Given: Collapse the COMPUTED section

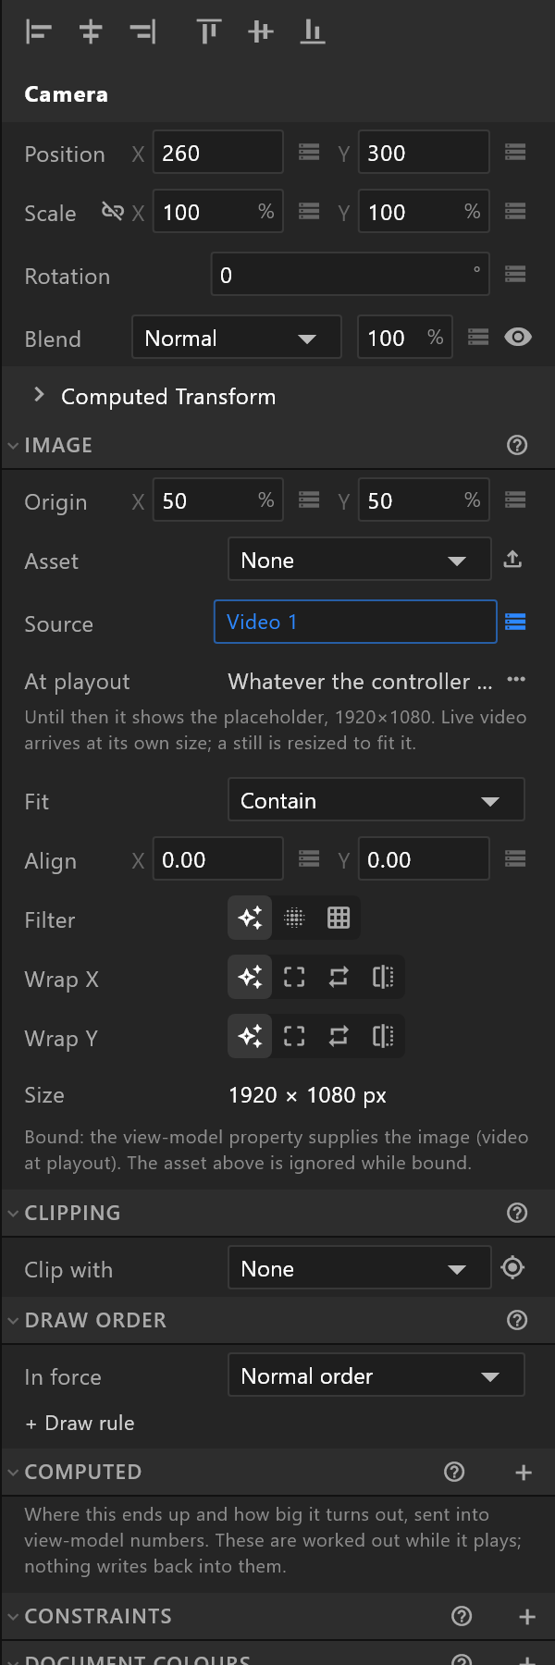Looking at the screenshot, I should (x=13, y=1472).
